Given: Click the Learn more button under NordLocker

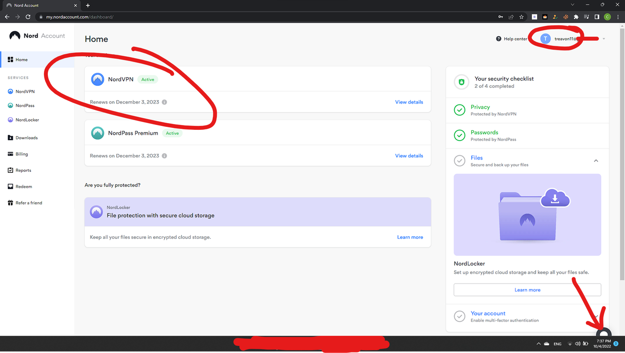Looking at the screenshot, I should [527, 290].
